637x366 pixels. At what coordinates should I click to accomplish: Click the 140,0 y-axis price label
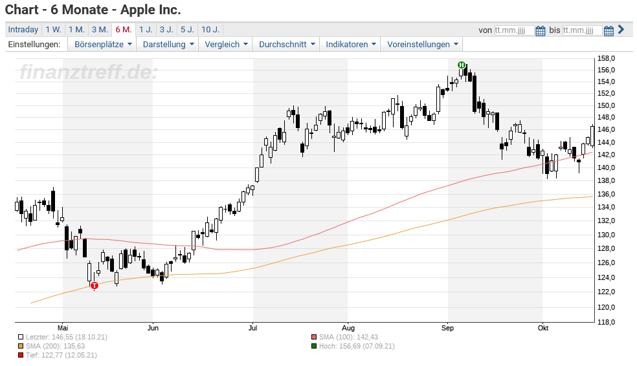(606, 167)
